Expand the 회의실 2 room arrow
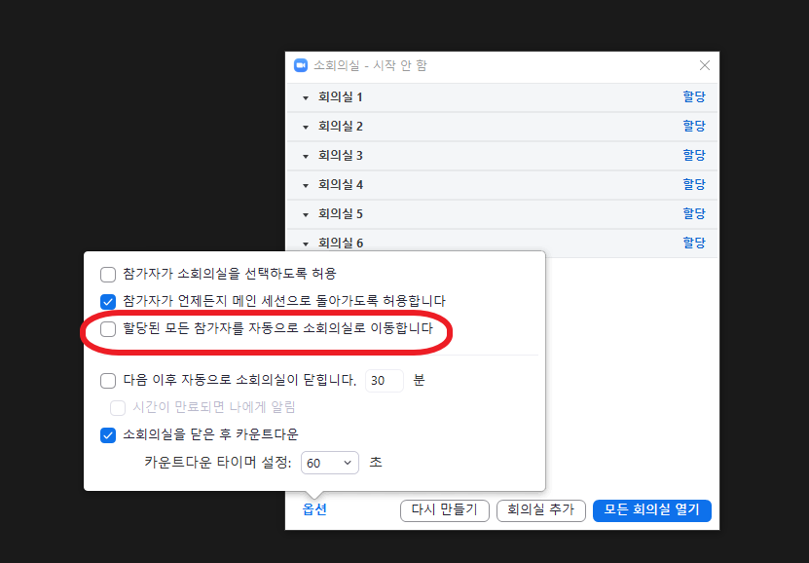Image resolution: width=809 pixels, height=563 pixels. pos(306,127)
